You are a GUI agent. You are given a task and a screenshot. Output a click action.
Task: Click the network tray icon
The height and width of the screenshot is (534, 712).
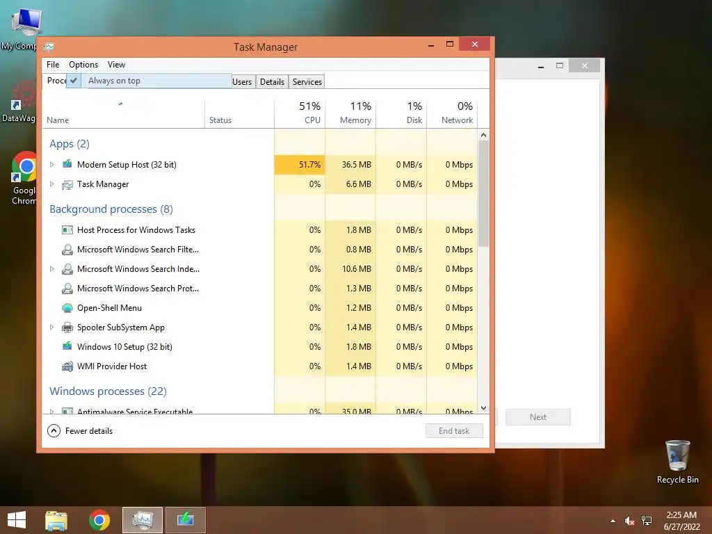(647, 521)
